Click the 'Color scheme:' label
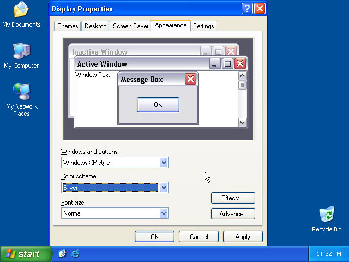 (x=79, y=176)
